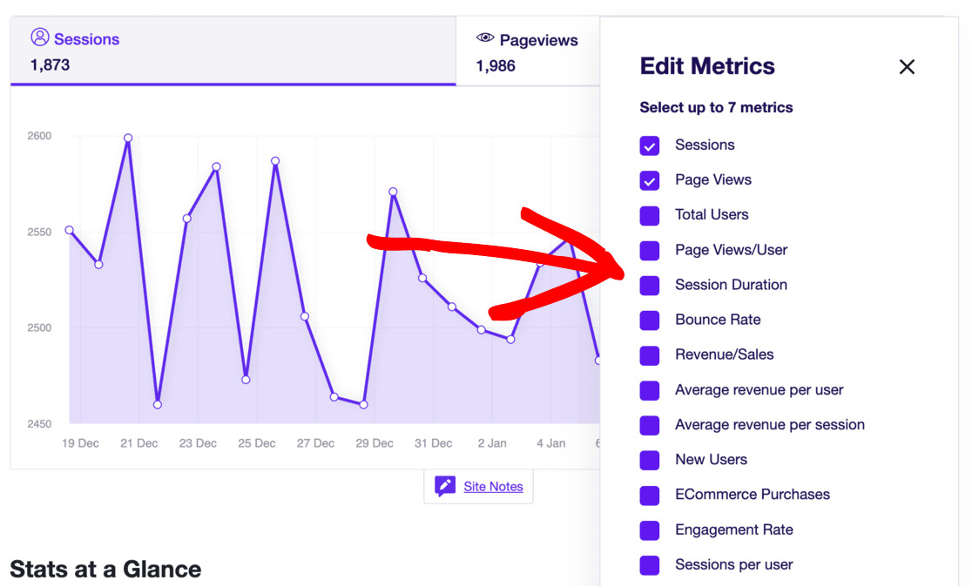
Task: Click the Stats at a Glance heading
Action: click(105, 569)
